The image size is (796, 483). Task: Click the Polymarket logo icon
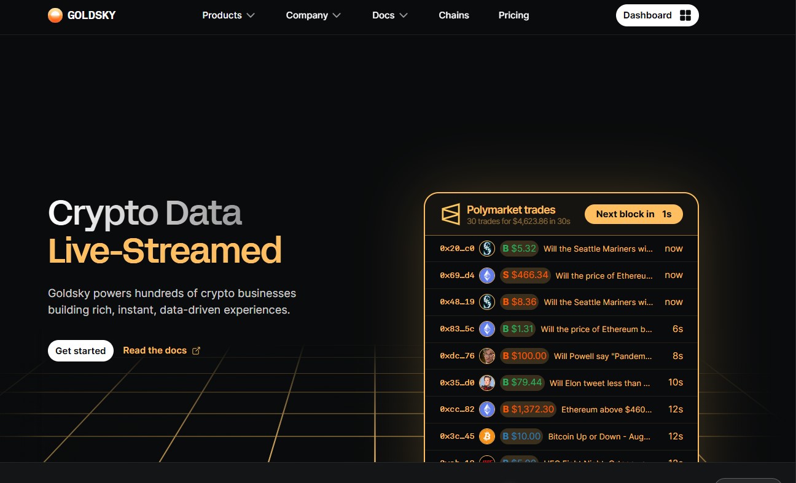click(451, 214)
